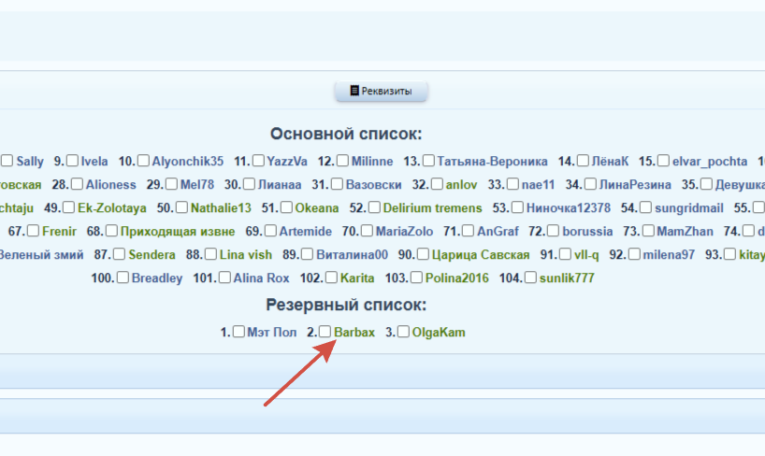Tick checkbox beside AnGraf
Viewport: 765px width, 456px height.
[468, 231]
